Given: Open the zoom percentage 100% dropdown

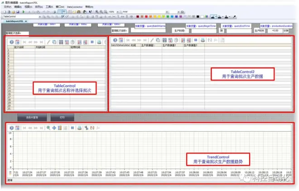Looking at the screenshot, I should (x=117, y=12).
